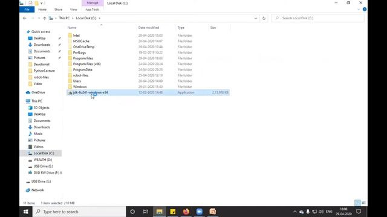The height and width of the screenshot is (217, 387).
Task: Select the jdk-8u241-windows-x64 application icon
Action: (x=70, y=92)
